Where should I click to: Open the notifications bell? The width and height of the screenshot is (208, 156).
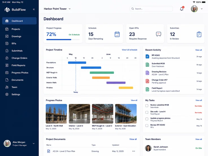point(182,9)
